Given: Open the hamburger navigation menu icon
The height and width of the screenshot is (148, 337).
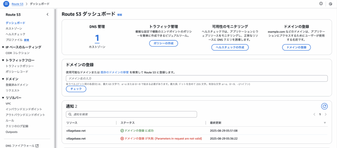Looking at the screenshot, I should pyautogui.click(x=6, y=4).
